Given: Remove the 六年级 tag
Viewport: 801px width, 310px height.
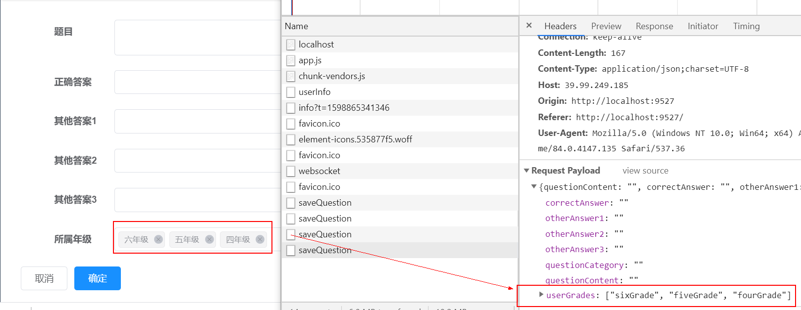Looking at the screenshot, I should [159, 239].
